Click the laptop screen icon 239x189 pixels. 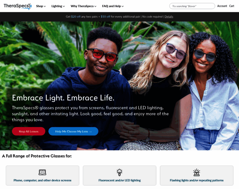coord(42,172)
